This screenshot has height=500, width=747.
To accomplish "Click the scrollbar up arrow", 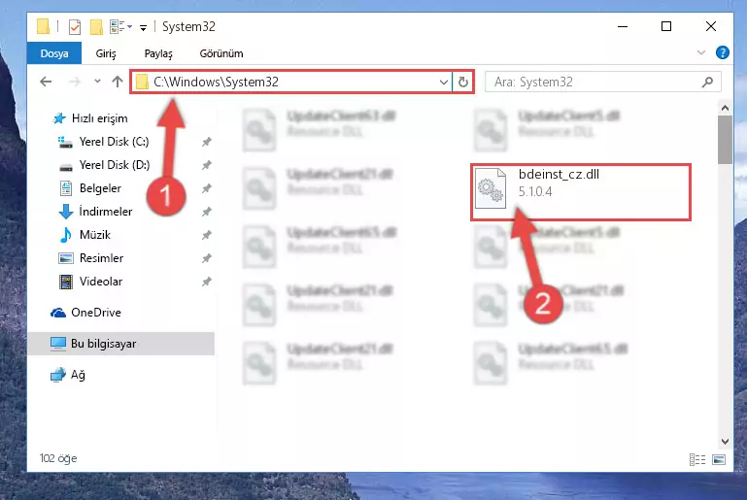I will [725, 108].
